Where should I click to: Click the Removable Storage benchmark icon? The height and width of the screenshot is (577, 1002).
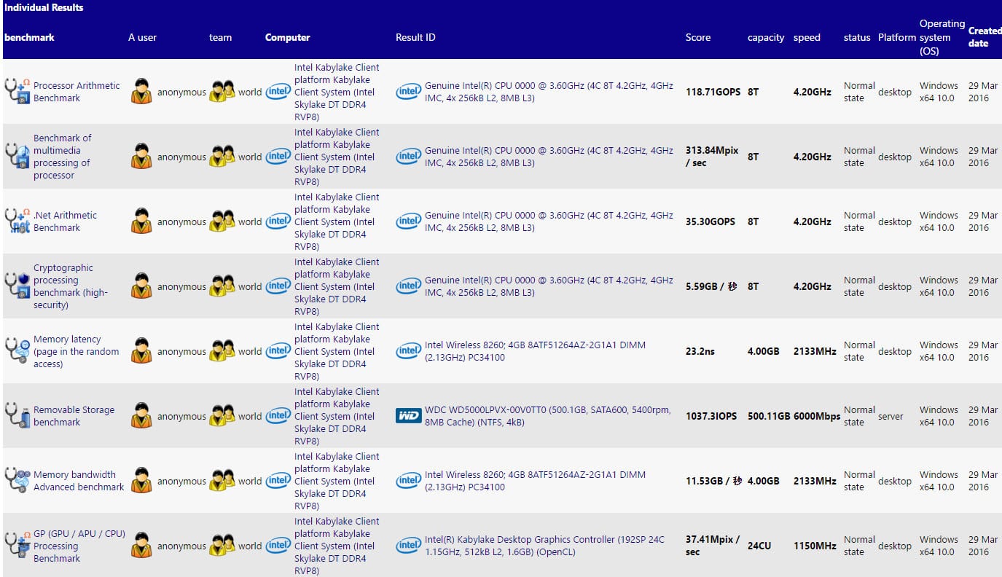click(x=17, y=416)
